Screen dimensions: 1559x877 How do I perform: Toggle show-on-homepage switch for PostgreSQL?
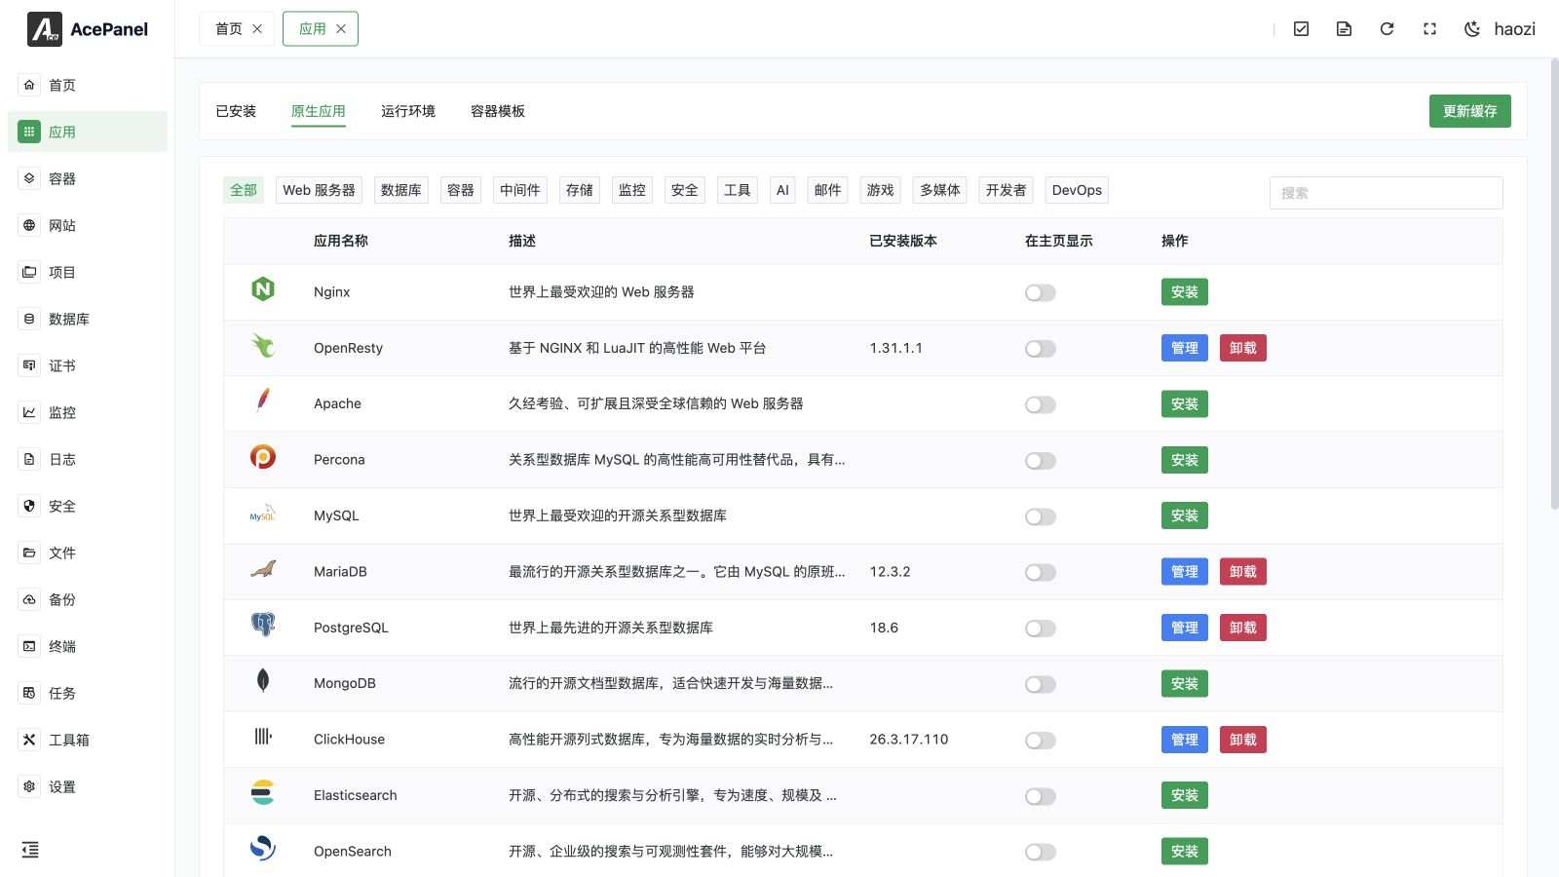pos(1041,629)
